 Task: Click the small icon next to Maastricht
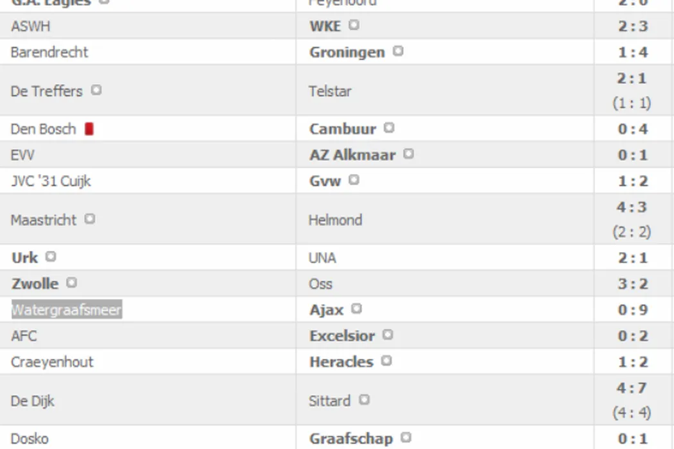coord(89,219)
